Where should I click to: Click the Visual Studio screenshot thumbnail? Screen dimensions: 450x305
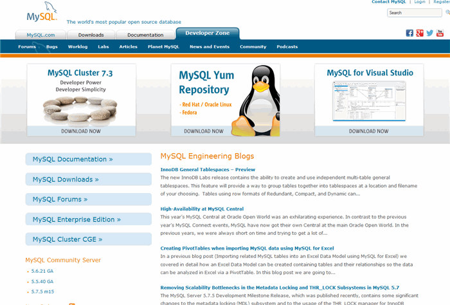tap(370, 101)
